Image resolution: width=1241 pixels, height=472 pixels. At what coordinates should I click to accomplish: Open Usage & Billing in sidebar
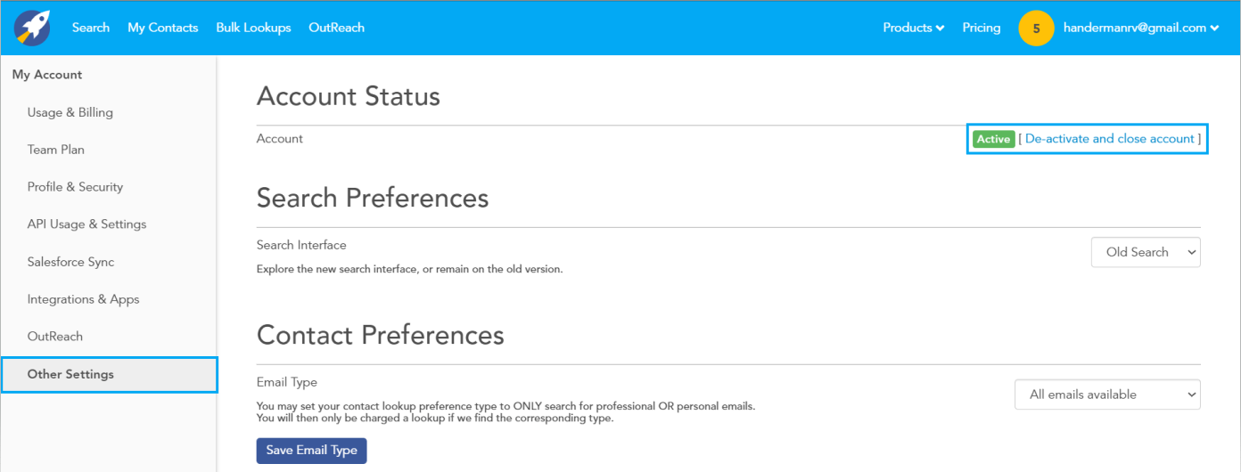coord(70,112)
